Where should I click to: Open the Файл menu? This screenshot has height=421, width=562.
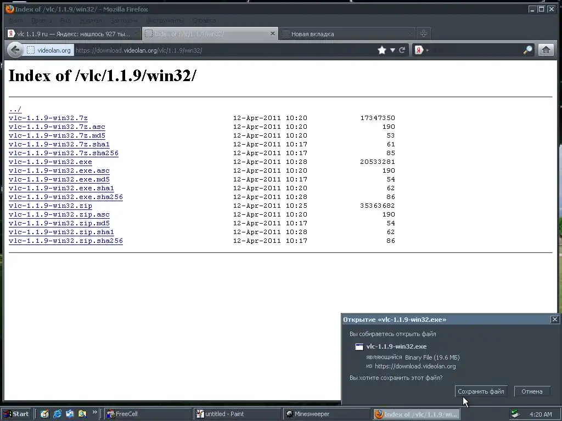coord(16,20)
